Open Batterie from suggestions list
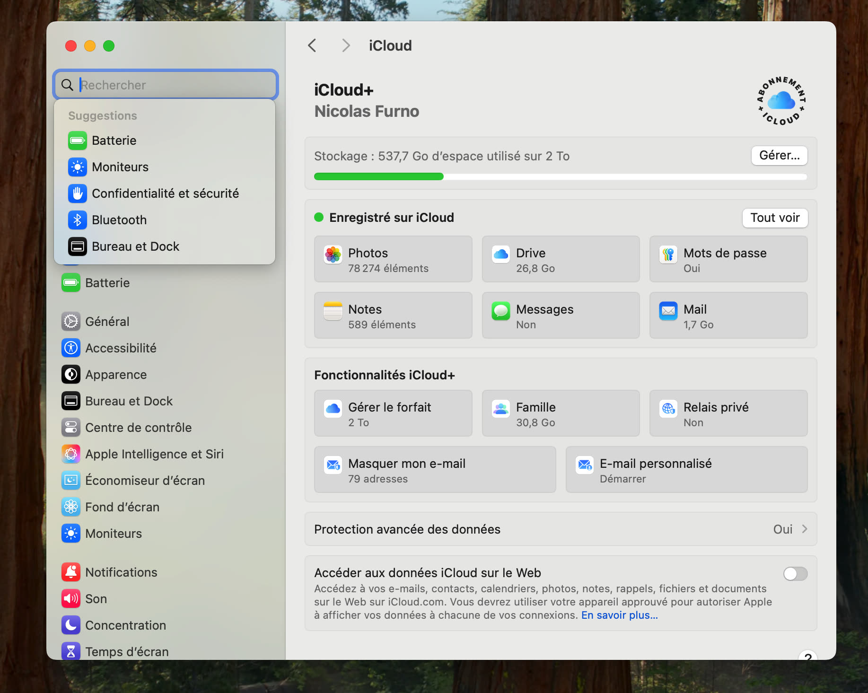This screenshot has width=868, height=693. pos(114,140)
